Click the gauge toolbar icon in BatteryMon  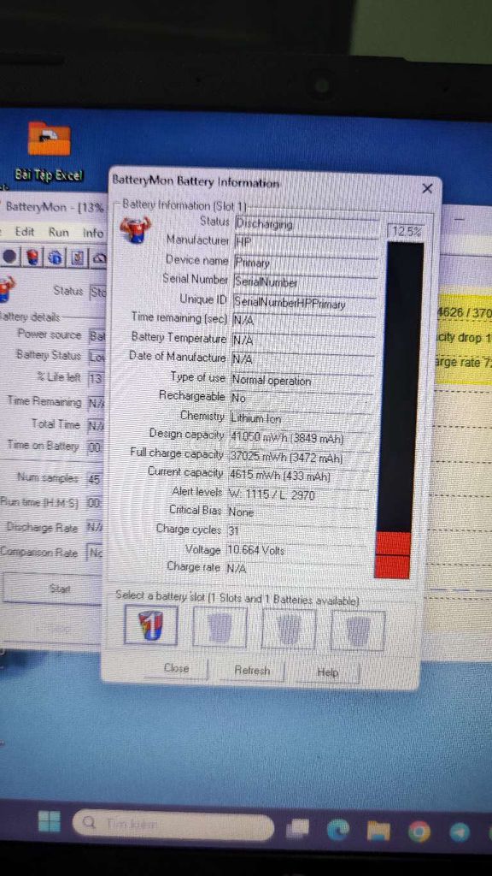(99, 258)
